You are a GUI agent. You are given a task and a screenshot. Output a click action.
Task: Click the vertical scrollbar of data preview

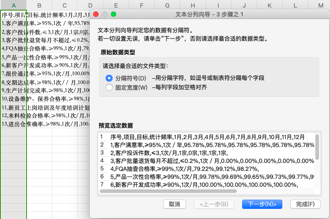317,147
